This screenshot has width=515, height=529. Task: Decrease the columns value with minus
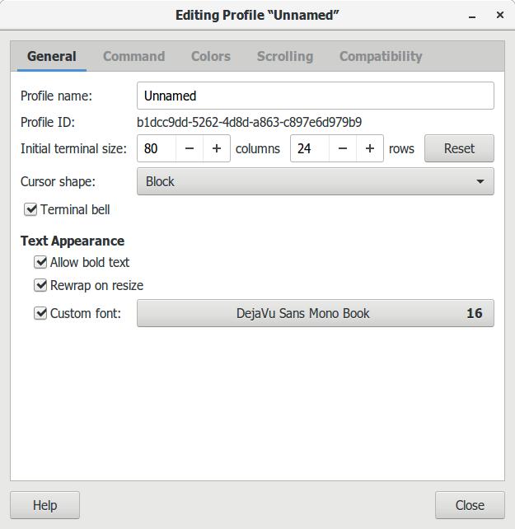point(190,148)
